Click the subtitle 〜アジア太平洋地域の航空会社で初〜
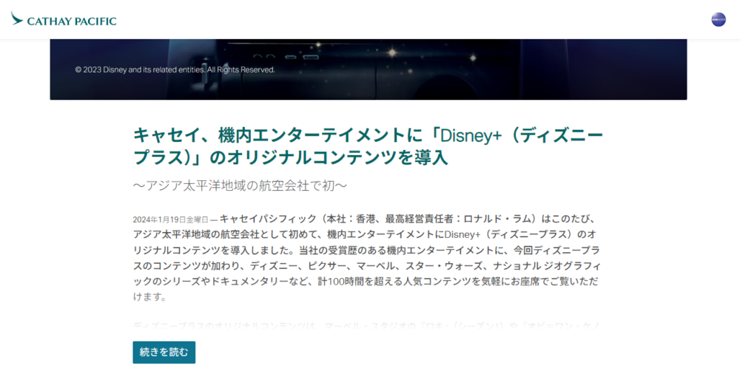Screen dimensions: 740x374 pyautogui.click(x=240, y=185)
